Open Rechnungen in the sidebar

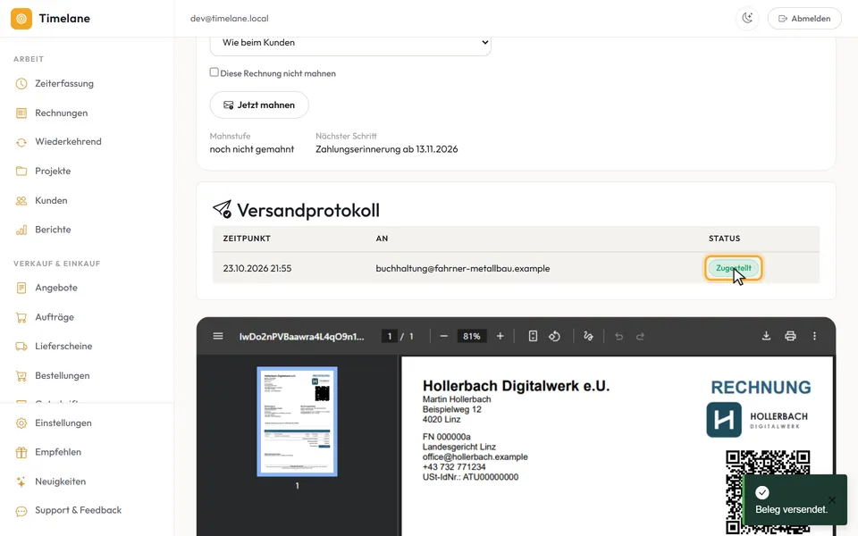[62, 113]
